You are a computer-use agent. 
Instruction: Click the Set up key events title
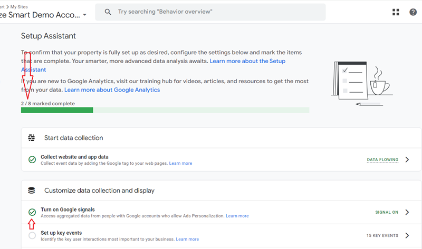tap(61, 233)
